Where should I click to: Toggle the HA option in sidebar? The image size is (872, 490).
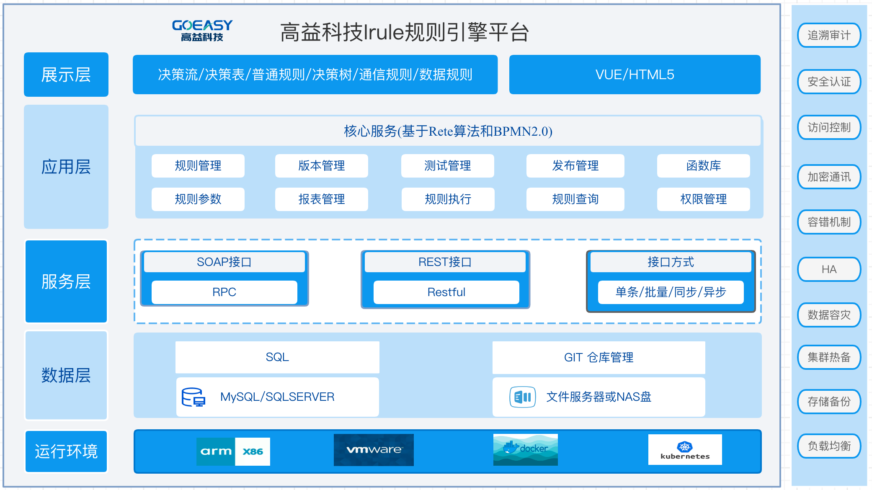829,269
